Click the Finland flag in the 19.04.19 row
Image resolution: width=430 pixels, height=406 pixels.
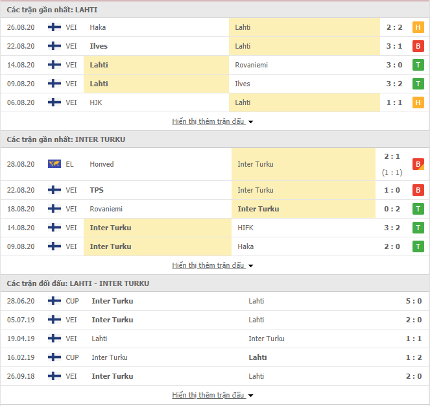click(54, 339)
